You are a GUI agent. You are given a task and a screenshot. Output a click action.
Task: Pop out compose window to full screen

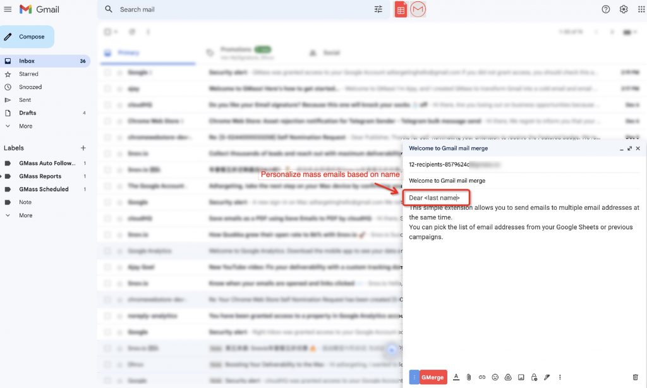coord(629,148)
